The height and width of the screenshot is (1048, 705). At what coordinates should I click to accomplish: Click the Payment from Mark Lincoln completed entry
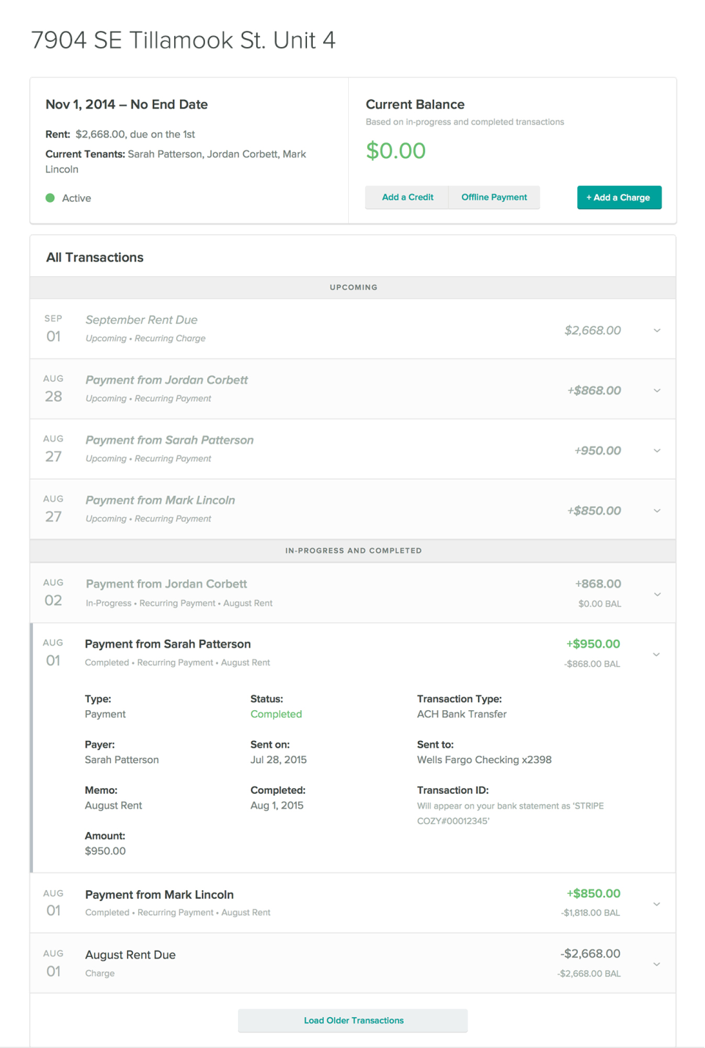(159, 895)
